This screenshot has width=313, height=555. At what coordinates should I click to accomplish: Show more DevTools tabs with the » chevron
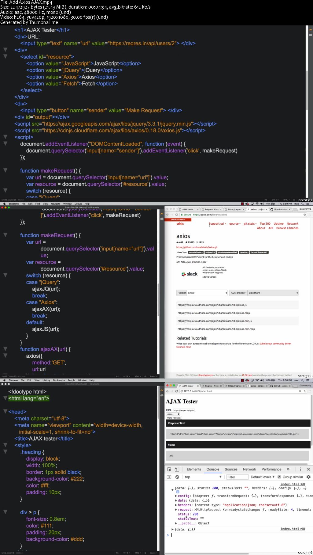click(x=288, y=469)
